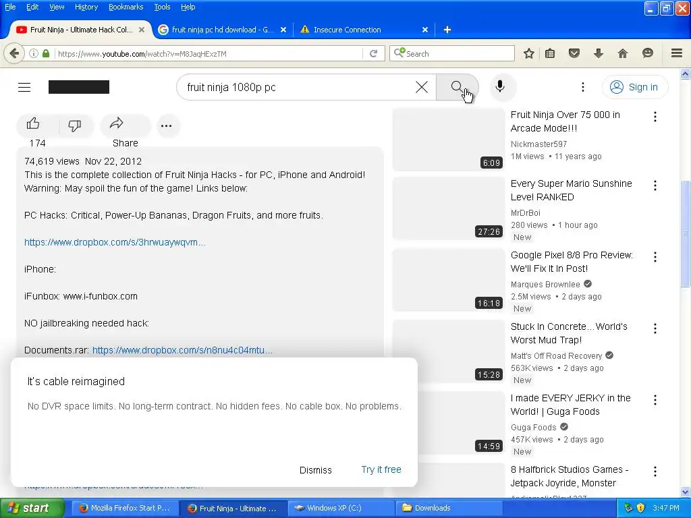Screen dimensions: 691x518
Task: Click the page scrollbar down arrow
Action: coord(685,492)
